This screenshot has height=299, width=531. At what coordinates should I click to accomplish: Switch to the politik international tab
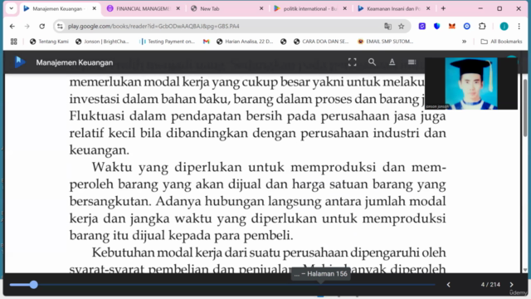tap(309, 9)
